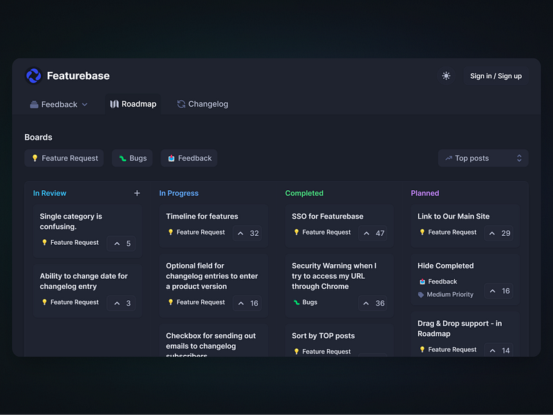Add a post with the plus icon in In Review
Viewport: 553px width, 415px height.
pyautogui.click(x=137, y=193)
